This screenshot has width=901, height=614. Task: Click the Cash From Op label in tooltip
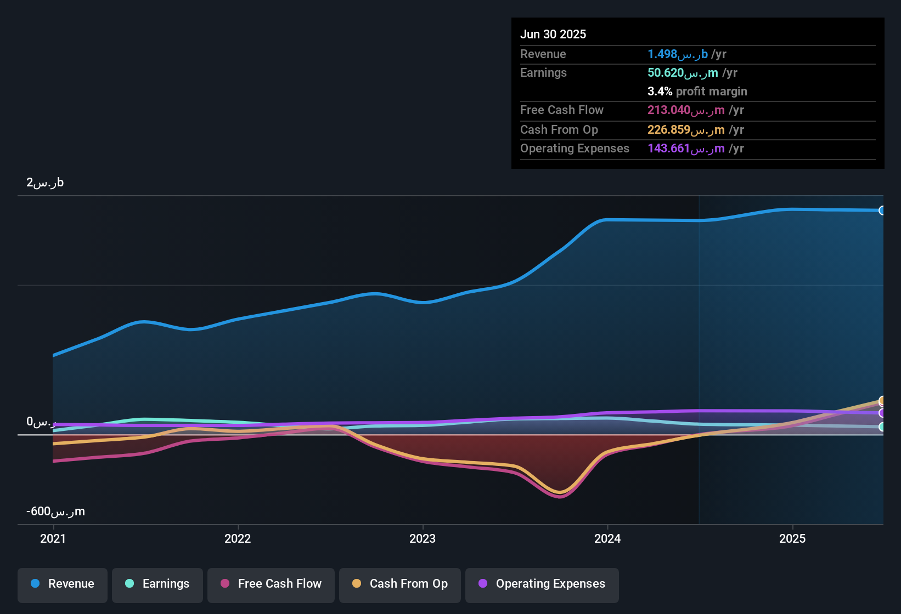pos(559,129)
